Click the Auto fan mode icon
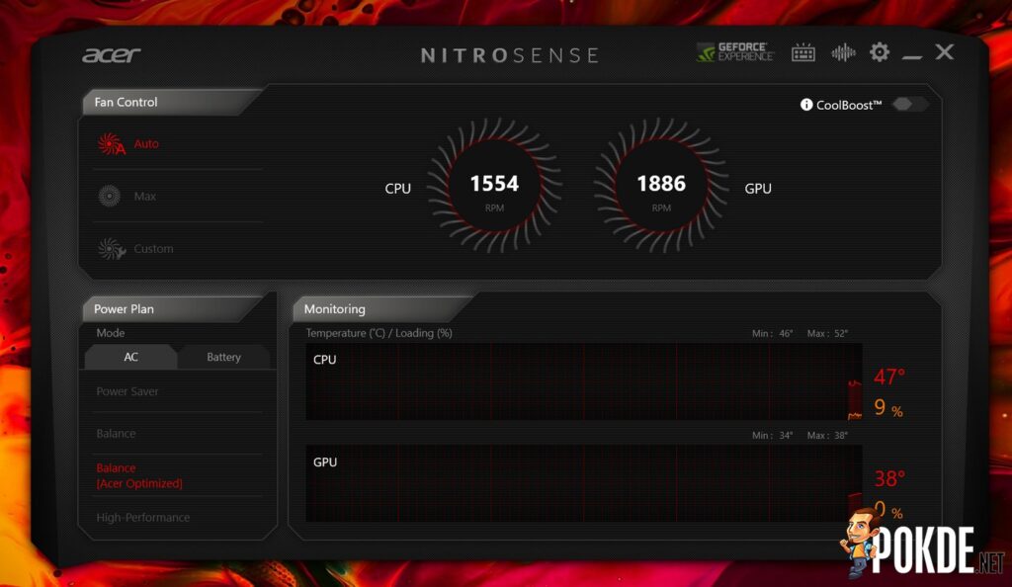This screenshot has height=587, width=1012. [x=111, y=144]
